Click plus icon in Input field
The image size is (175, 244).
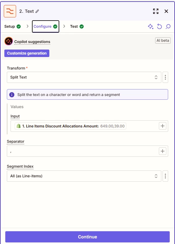[x=163, y=126]
